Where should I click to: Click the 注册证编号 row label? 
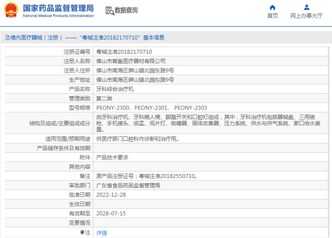tap(77, 52)
